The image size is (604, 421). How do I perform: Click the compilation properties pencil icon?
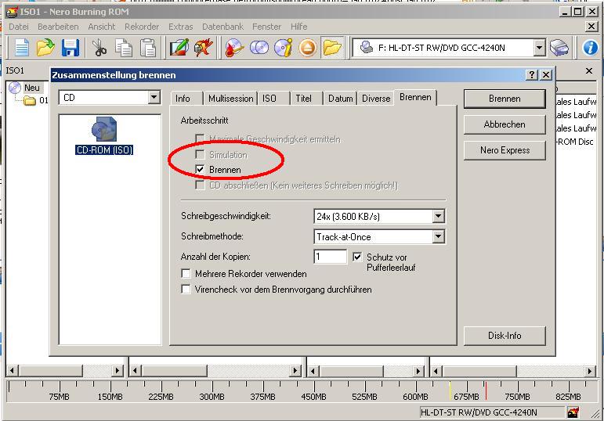pos(179,48)
